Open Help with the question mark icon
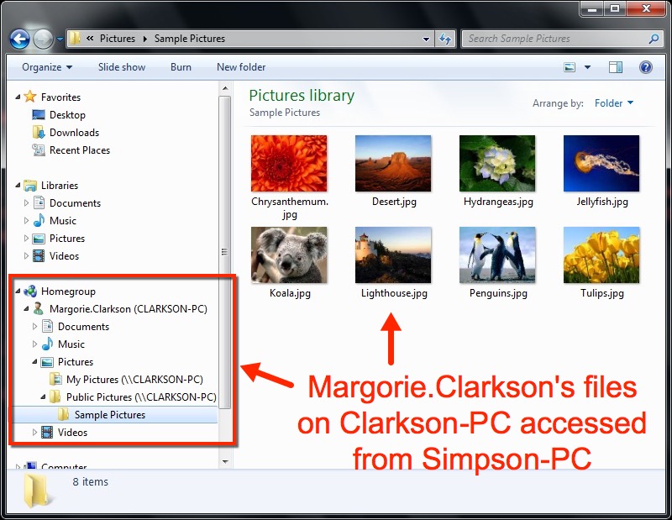 (646, 67)
